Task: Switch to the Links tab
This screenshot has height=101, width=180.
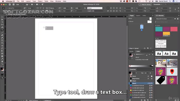Action: pos(144,16)
